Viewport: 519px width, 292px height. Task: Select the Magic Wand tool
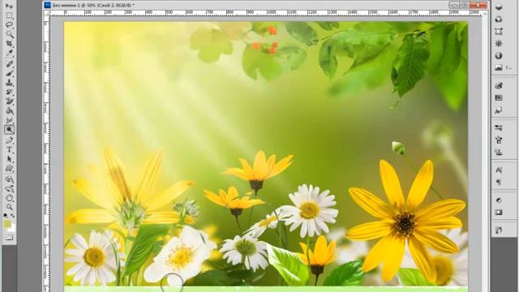(x=9, y=34)
